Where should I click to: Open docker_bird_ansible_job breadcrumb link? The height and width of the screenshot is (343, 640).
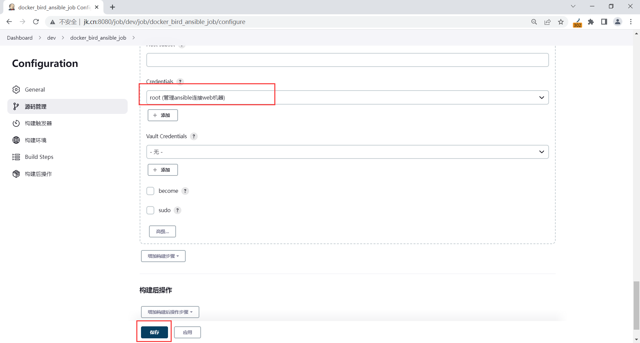coord(98,38)
